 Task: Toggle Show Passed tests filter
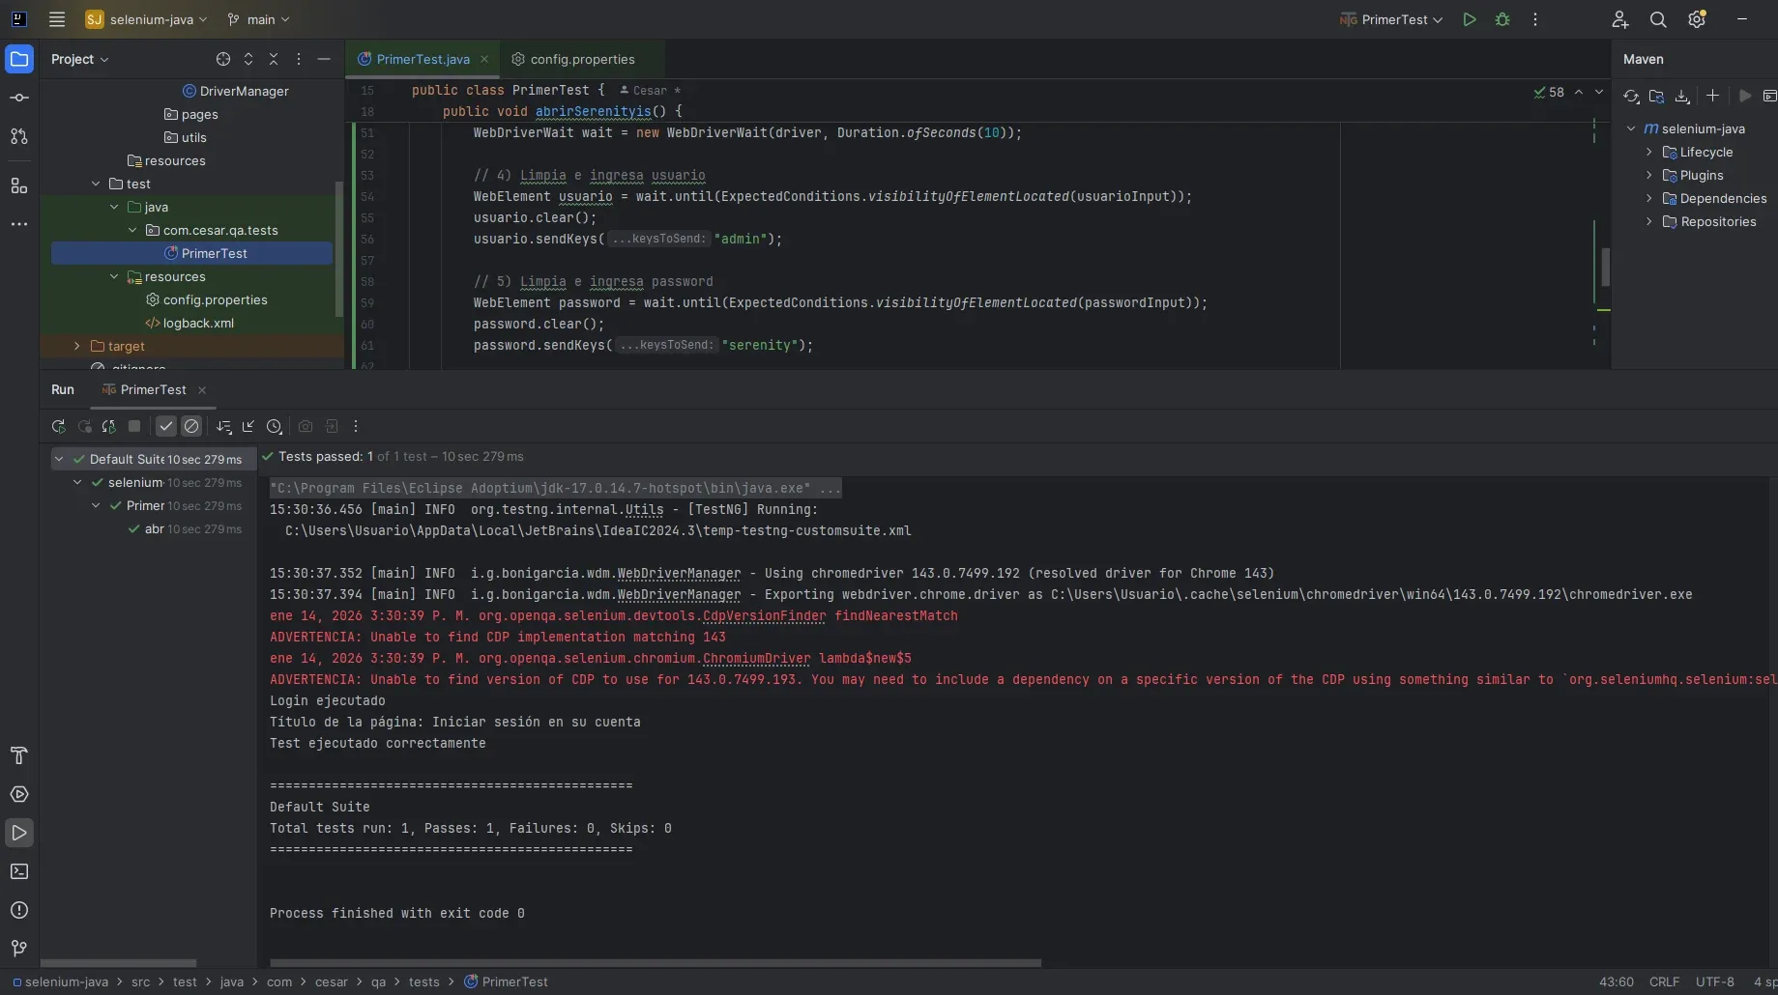click(165, 426)
